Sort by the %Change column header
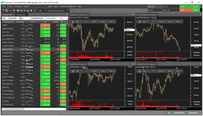The image size is (203, 116). pyautogui.click(x=20, y=22)
